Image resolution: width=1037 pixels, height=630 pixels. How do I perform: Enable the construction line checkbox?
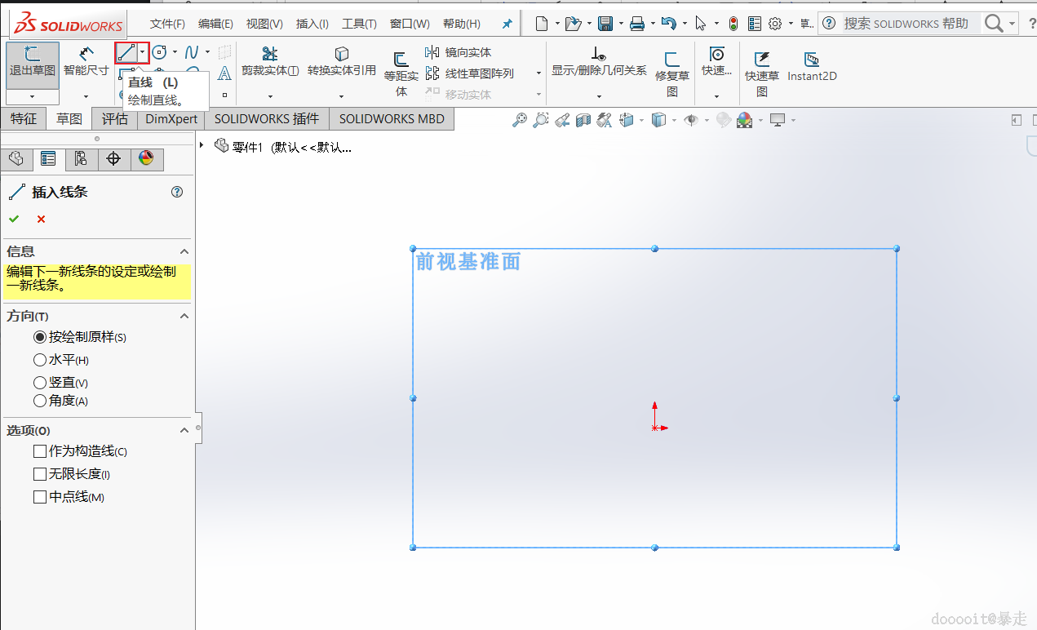(x=40, y=451)
